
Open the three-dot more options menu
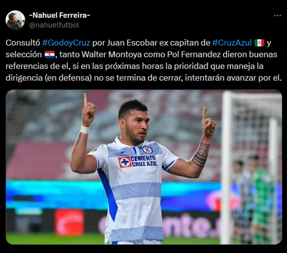point(277,16)
